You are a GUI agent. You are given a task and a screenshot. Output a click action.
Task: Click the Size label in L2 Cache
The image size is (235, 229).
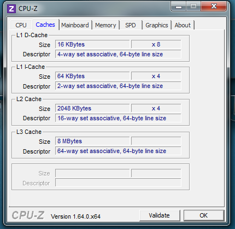coord(44,109)
